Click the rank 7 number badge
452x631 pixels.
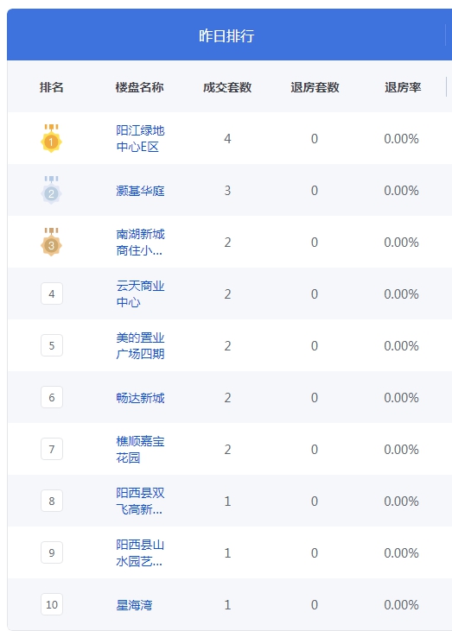click(52, 449)
